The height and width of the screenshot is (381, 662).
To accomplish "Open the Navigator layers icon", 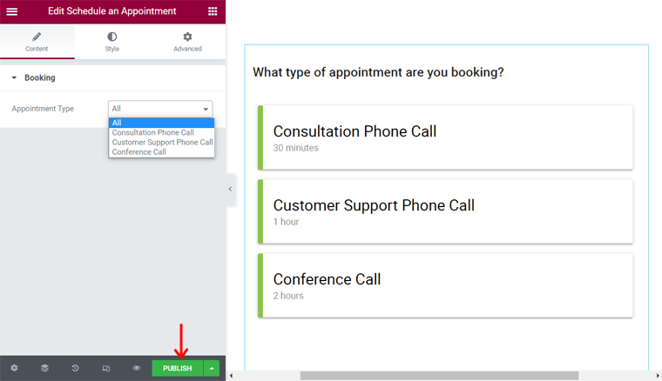I will click(44, 368).
